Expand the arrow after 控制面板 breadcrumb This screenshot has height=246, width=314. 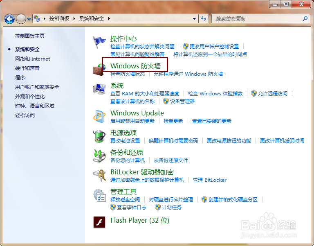[74, 19]
